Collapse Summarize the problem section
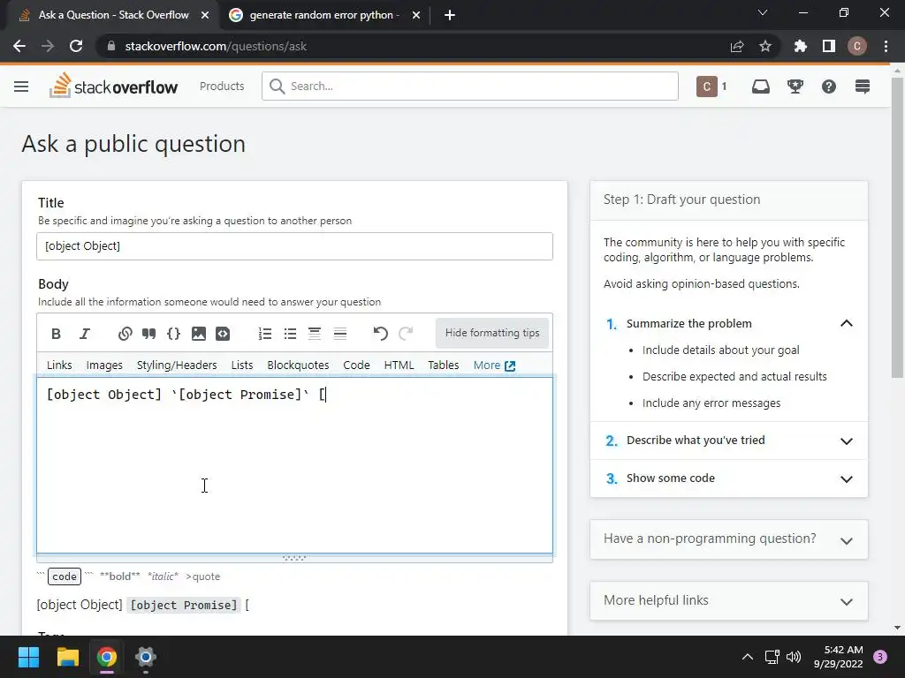The width and height of the screenshot is (905, 678). (846, 323)
